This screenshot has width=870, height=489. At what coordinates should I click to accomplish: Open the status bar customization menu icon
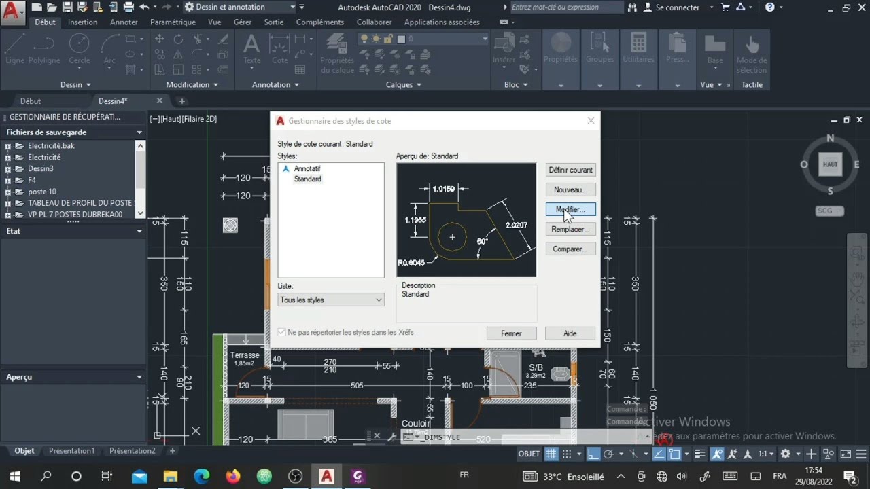[860, 454]
